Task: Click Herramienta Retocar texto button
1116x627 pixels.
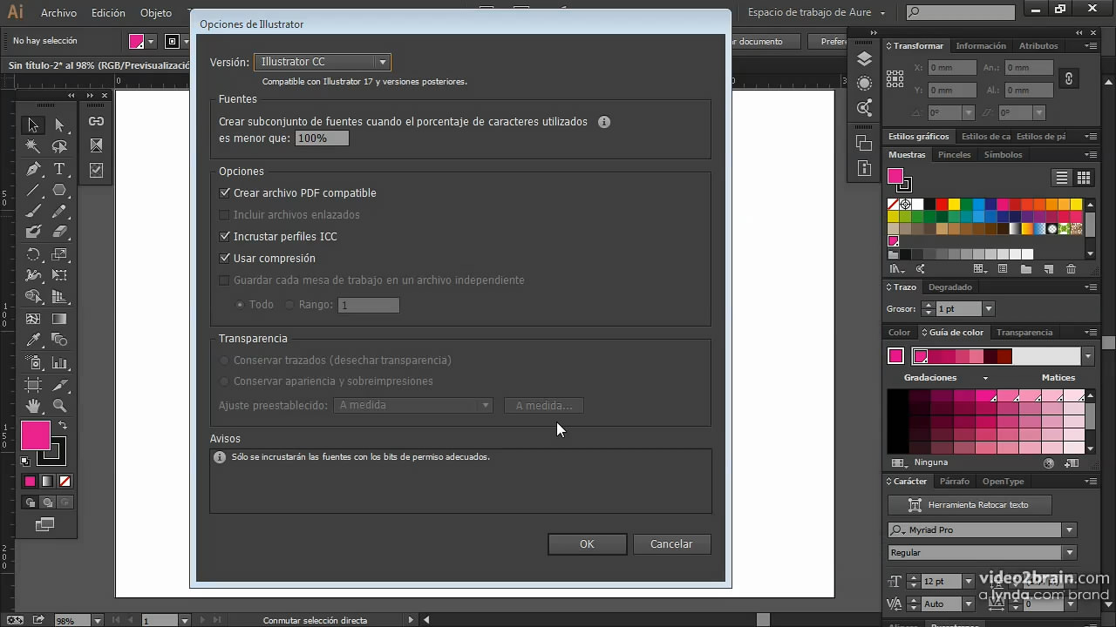Action: tap(970, 505)
